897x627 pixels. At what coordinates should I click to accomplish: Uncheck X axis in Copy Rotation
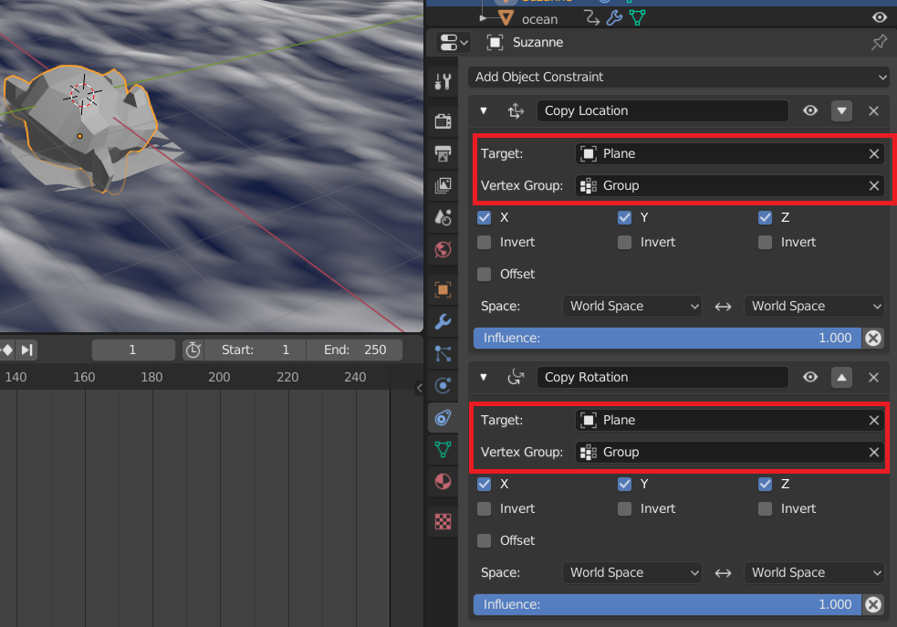click(484, 484)
